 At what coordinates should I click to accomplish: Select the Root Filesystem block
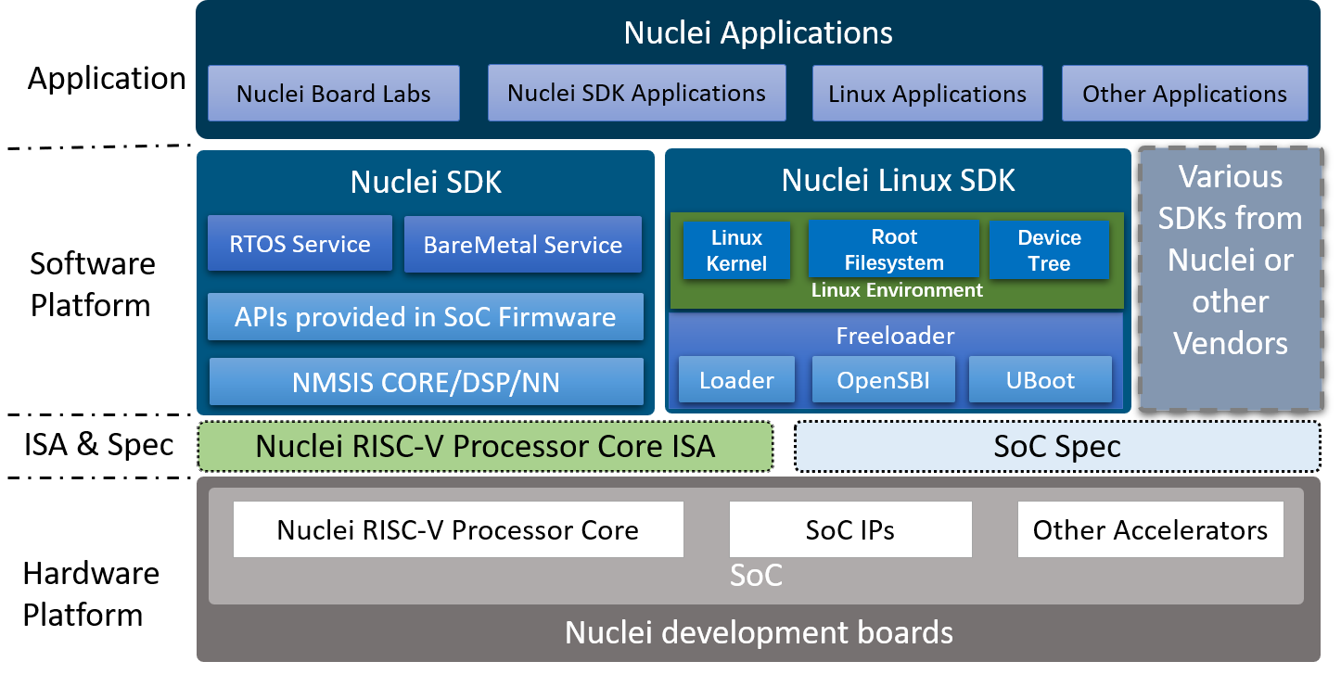(x=894, y=249)
